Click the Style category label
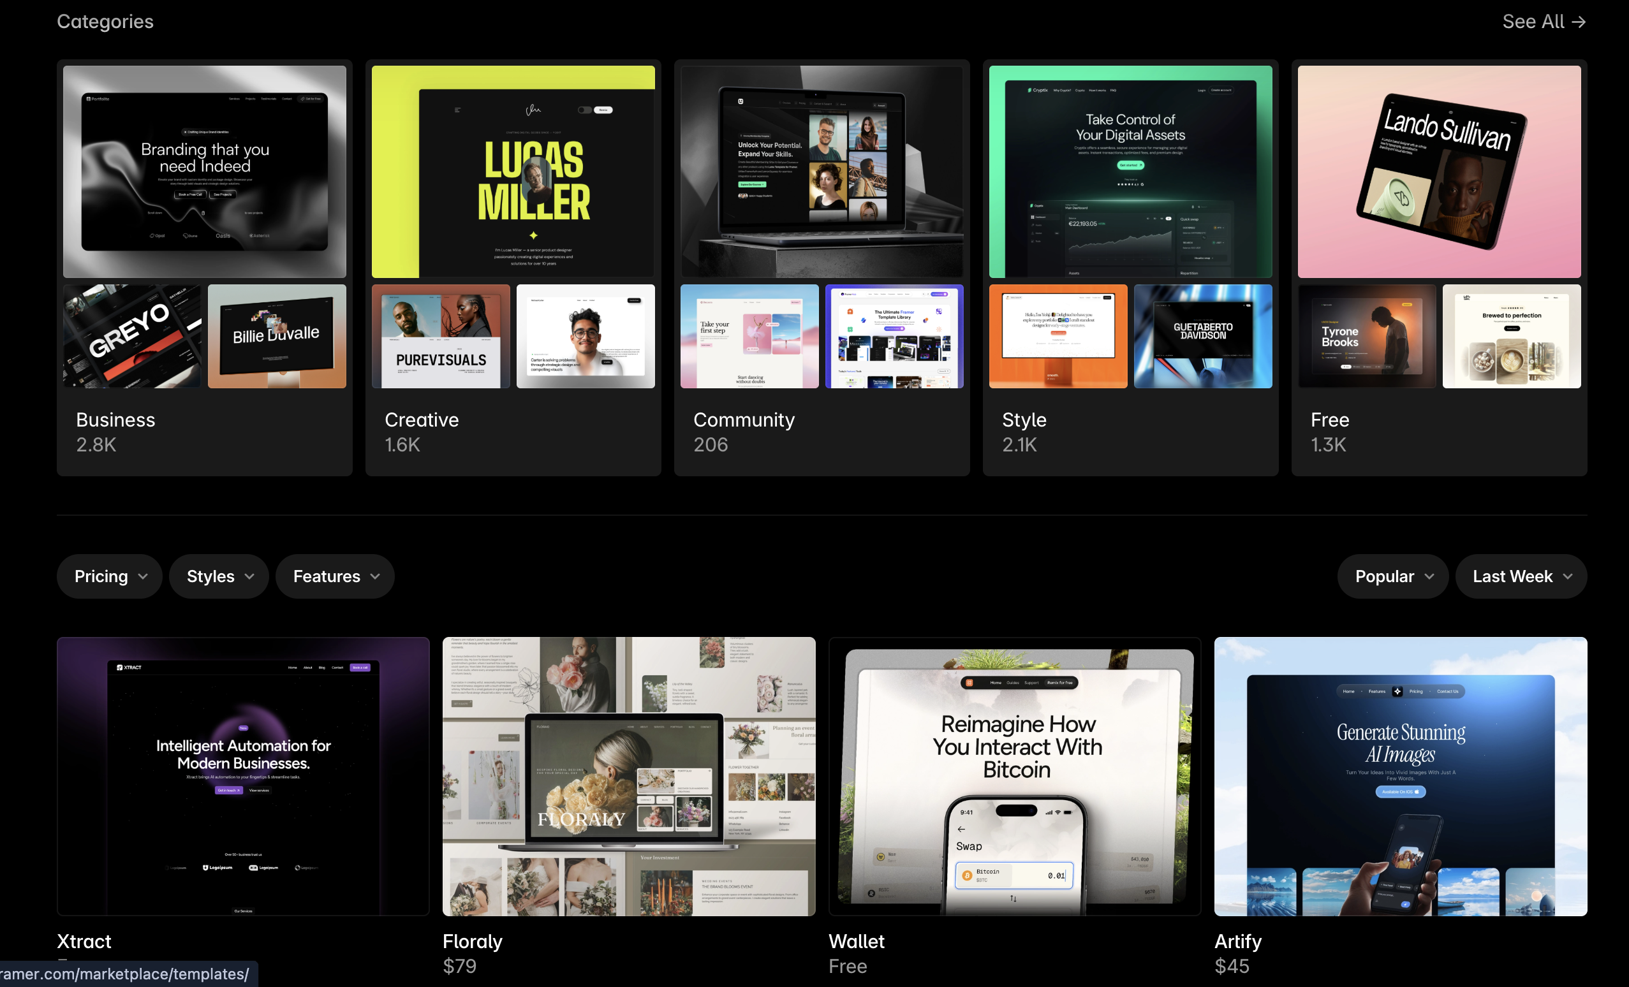Screen dimensions: 1629x987 1024,420
